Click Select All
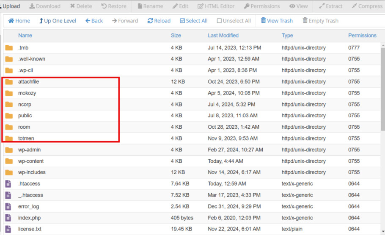The width and height of the screenshot is (385, 235). [194, 21]
